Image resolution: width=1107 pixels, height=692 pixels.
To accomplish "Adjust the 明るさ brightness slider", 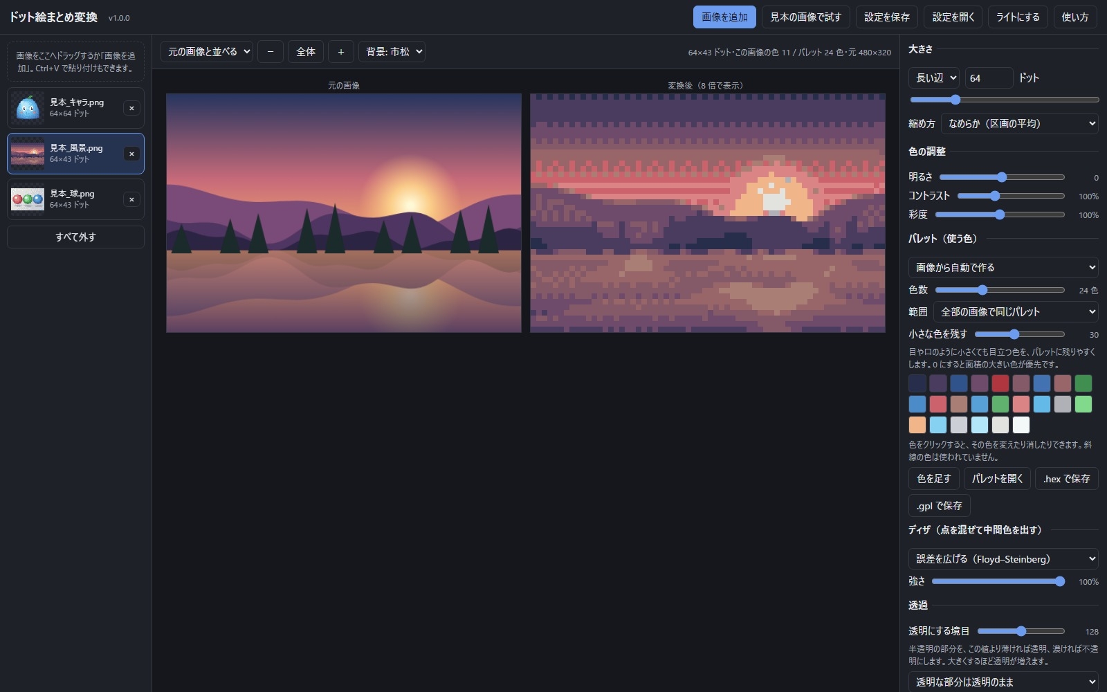I will [1001, 177].
